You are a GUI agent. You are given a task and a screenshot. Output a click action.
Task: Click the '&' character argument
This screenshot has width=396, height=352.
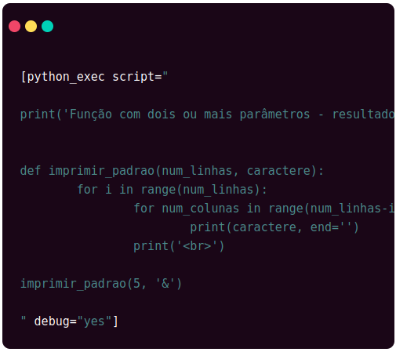165,283
